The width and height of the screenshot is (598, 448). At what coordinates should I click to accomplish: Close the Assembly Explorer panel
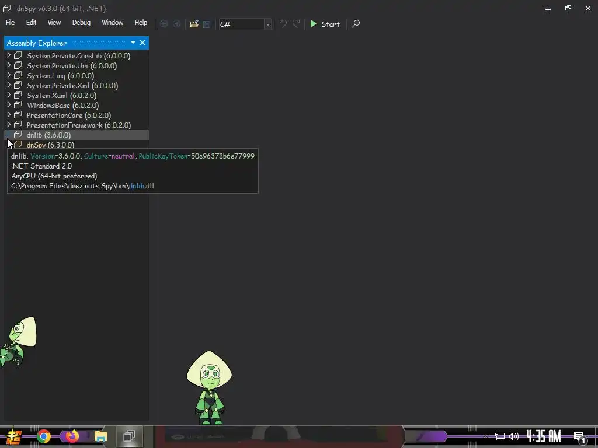[142, 43]
